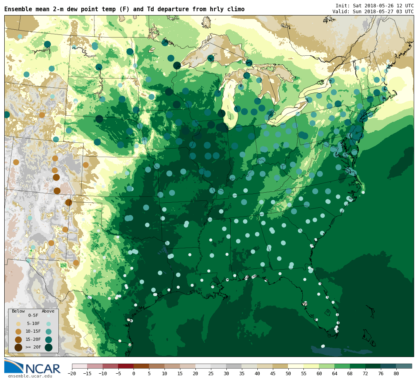Click the colorbar tick label 25
This screenshot has width=418, height=381.
click(x=211, y=374)
